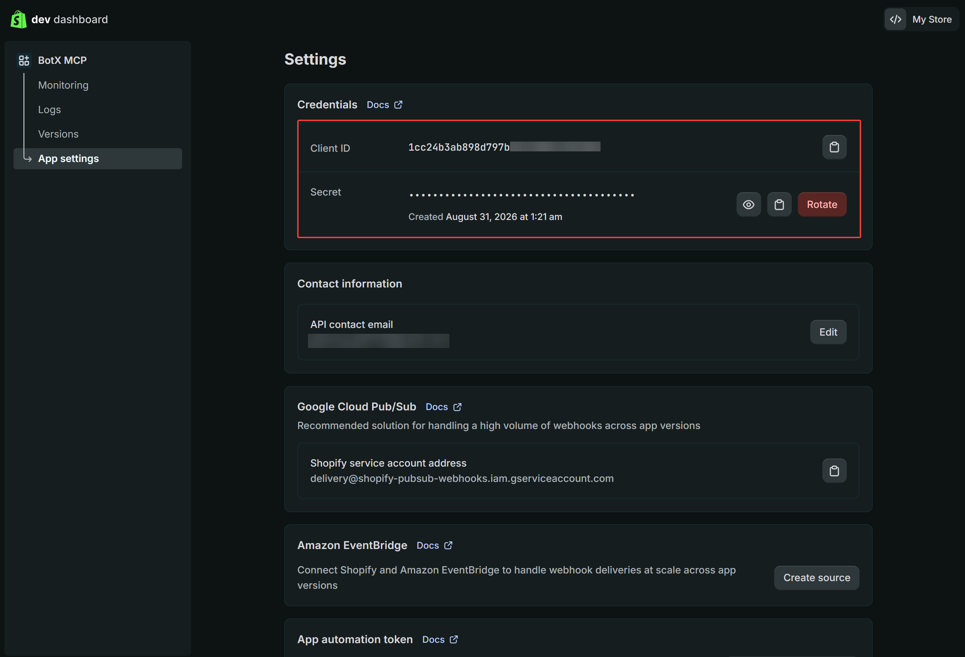The width and height of the screenshot is (965, 657).
Task: Select App settings in the sidebar
Action: pyautogui.click(x=97, y=159)
